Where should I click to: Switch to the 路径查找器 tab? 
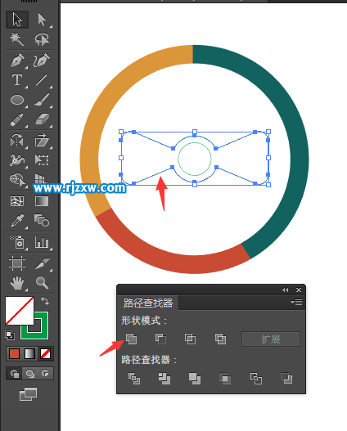click(x=148, y=303)
